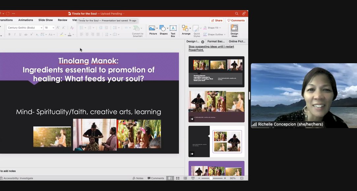
Task: Click the zoom slider handle
Action: pyautogui.click(x=211, y=178)
